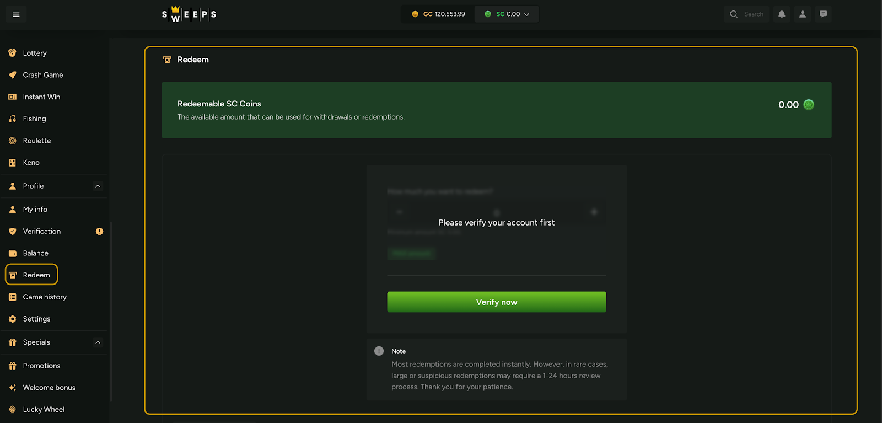Click the Search input field

tap(753, 14)
